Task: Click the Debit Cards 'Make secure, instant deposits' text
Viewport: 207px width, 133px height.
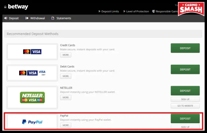Action: (88, 71)
